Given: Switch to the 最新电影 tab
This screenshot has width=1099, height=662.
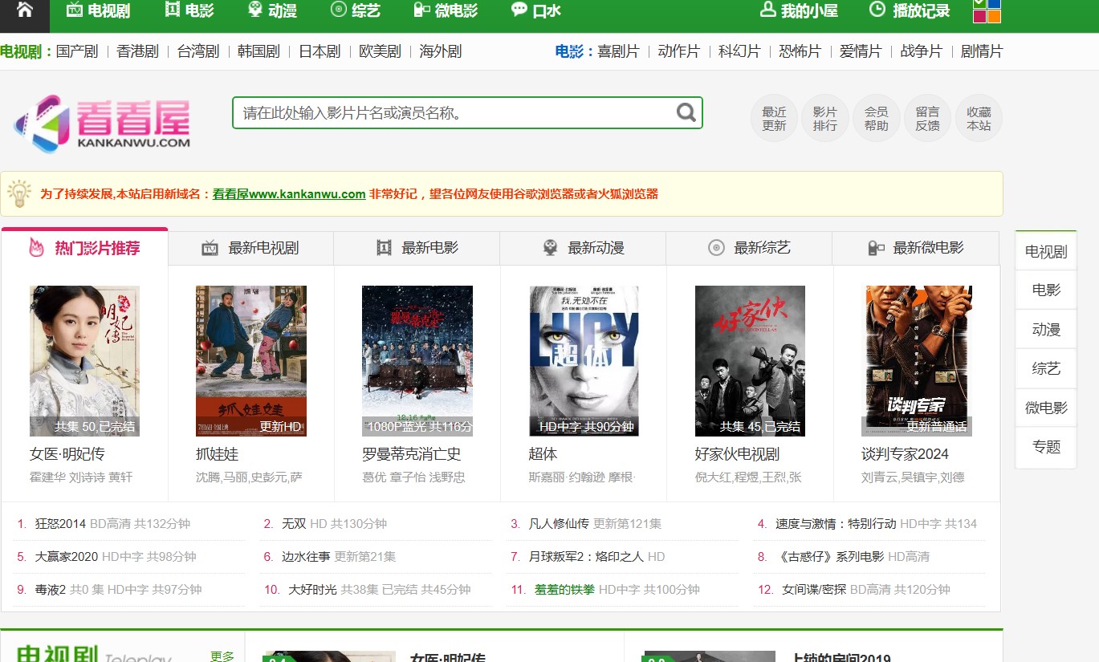Looking at the screenshot, I should (x=417, y=248).
